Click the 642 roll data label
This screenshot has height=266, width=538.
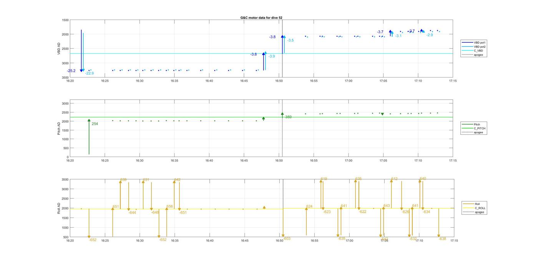coord(178,180)
